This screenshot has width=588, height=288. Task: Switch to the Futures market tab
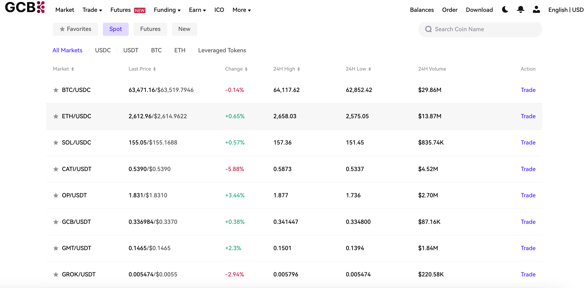coord(150,29)
